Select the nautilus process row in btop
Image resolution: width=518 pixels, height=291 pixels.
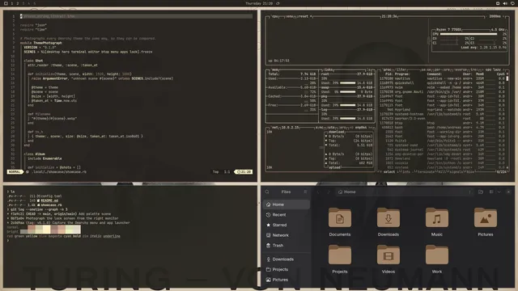(x=442, y=78)
